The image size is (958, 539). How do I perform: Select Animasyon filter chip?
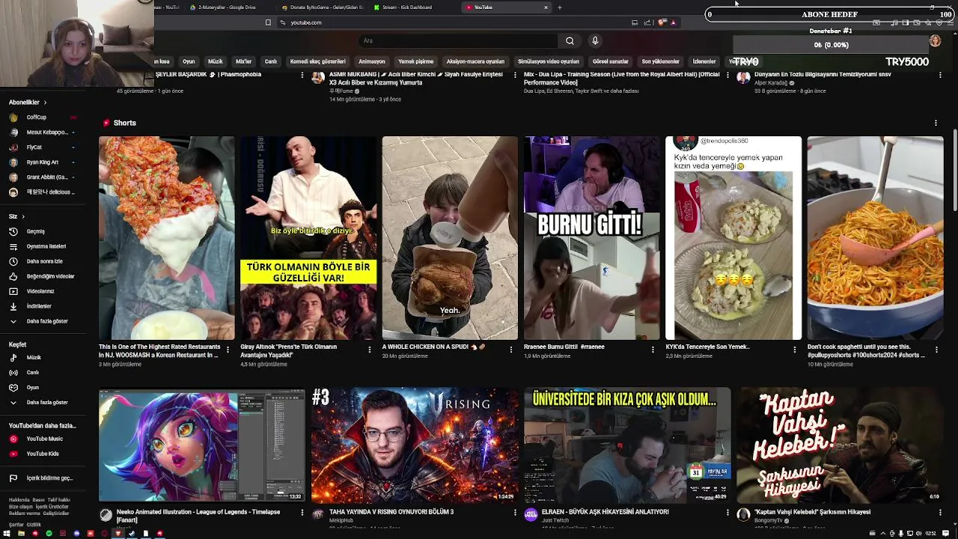(372, 61)
